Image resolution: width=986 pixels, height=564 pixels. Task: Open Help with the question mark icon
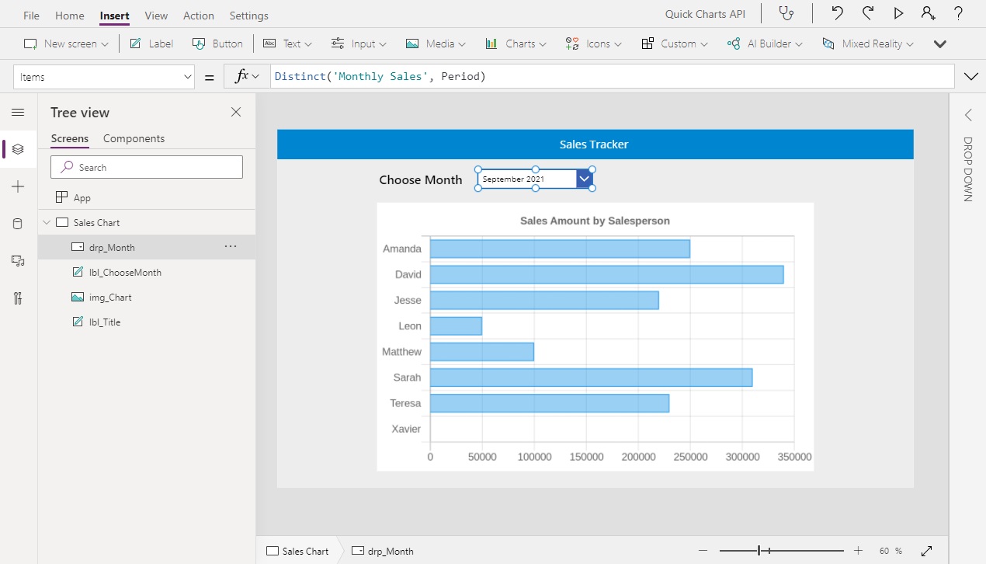957,13
